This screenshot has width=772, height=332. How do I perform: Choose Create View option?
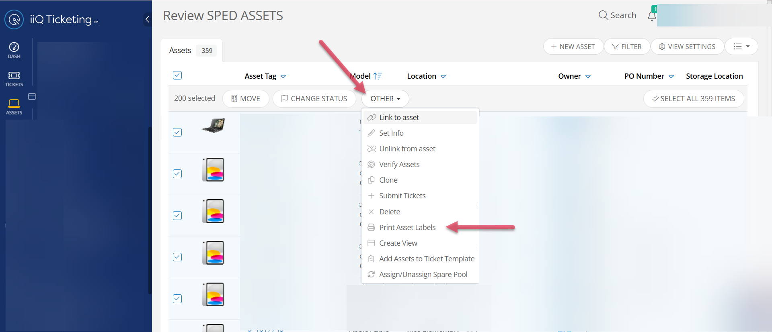420,243
